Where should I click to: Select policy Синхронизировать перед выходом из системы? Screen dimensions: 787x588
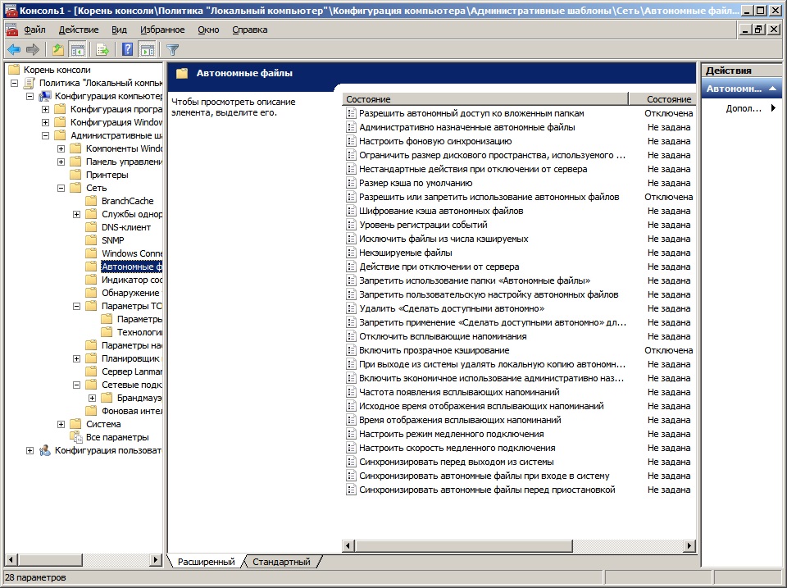457,462
